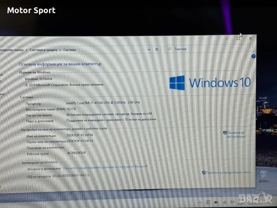
Task: Click the search magnifier icon
Action: 169,49
